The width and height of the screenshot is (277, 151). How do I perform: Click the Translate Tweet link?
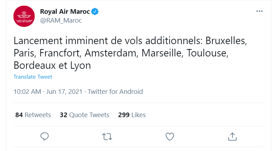click(x=33, y=77)
